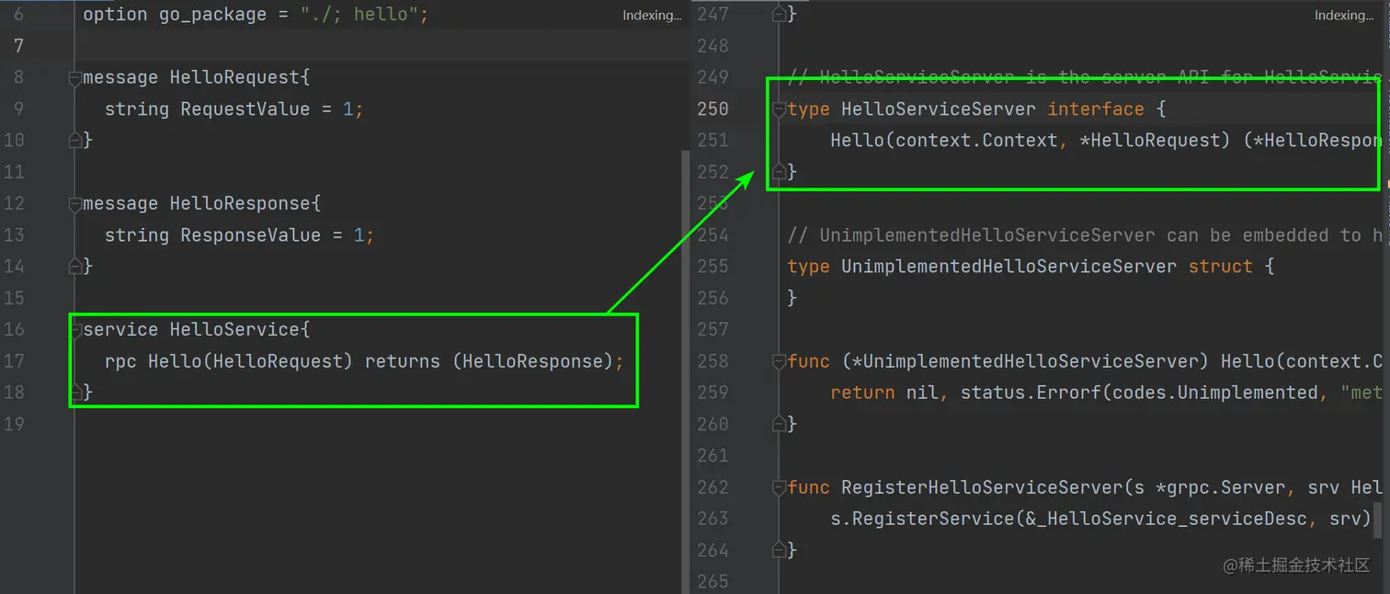This screenshot has width=1390, height=594.
Task: Click line number 15 in left gutter
Action: click(13, 298)
